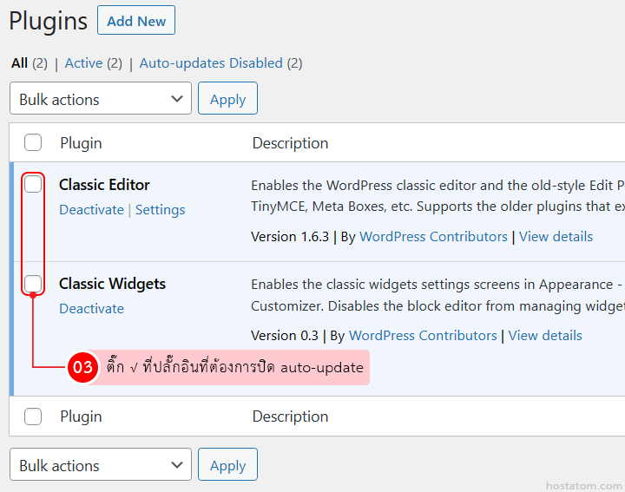The width and height of the screenshot is (625, 492).
Task: Open WordPress Contributors link for Classic Editor
Action: [433, 237]
